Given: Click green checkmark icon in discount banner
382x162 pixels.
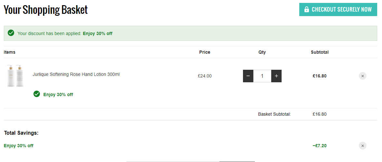Looking at the screenshot, I should point(11,33).
